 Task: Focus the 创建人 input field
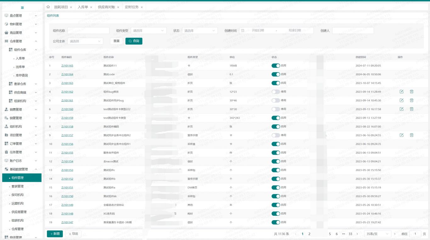coord(353,31)
